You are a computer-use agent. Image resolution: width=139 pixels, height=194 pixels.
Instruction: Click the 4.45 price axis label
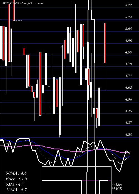[x=128, y=111]
